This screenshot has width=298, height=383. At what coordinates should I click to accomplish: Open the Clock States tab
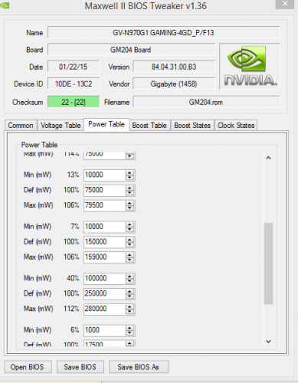[x=236, y=126]
